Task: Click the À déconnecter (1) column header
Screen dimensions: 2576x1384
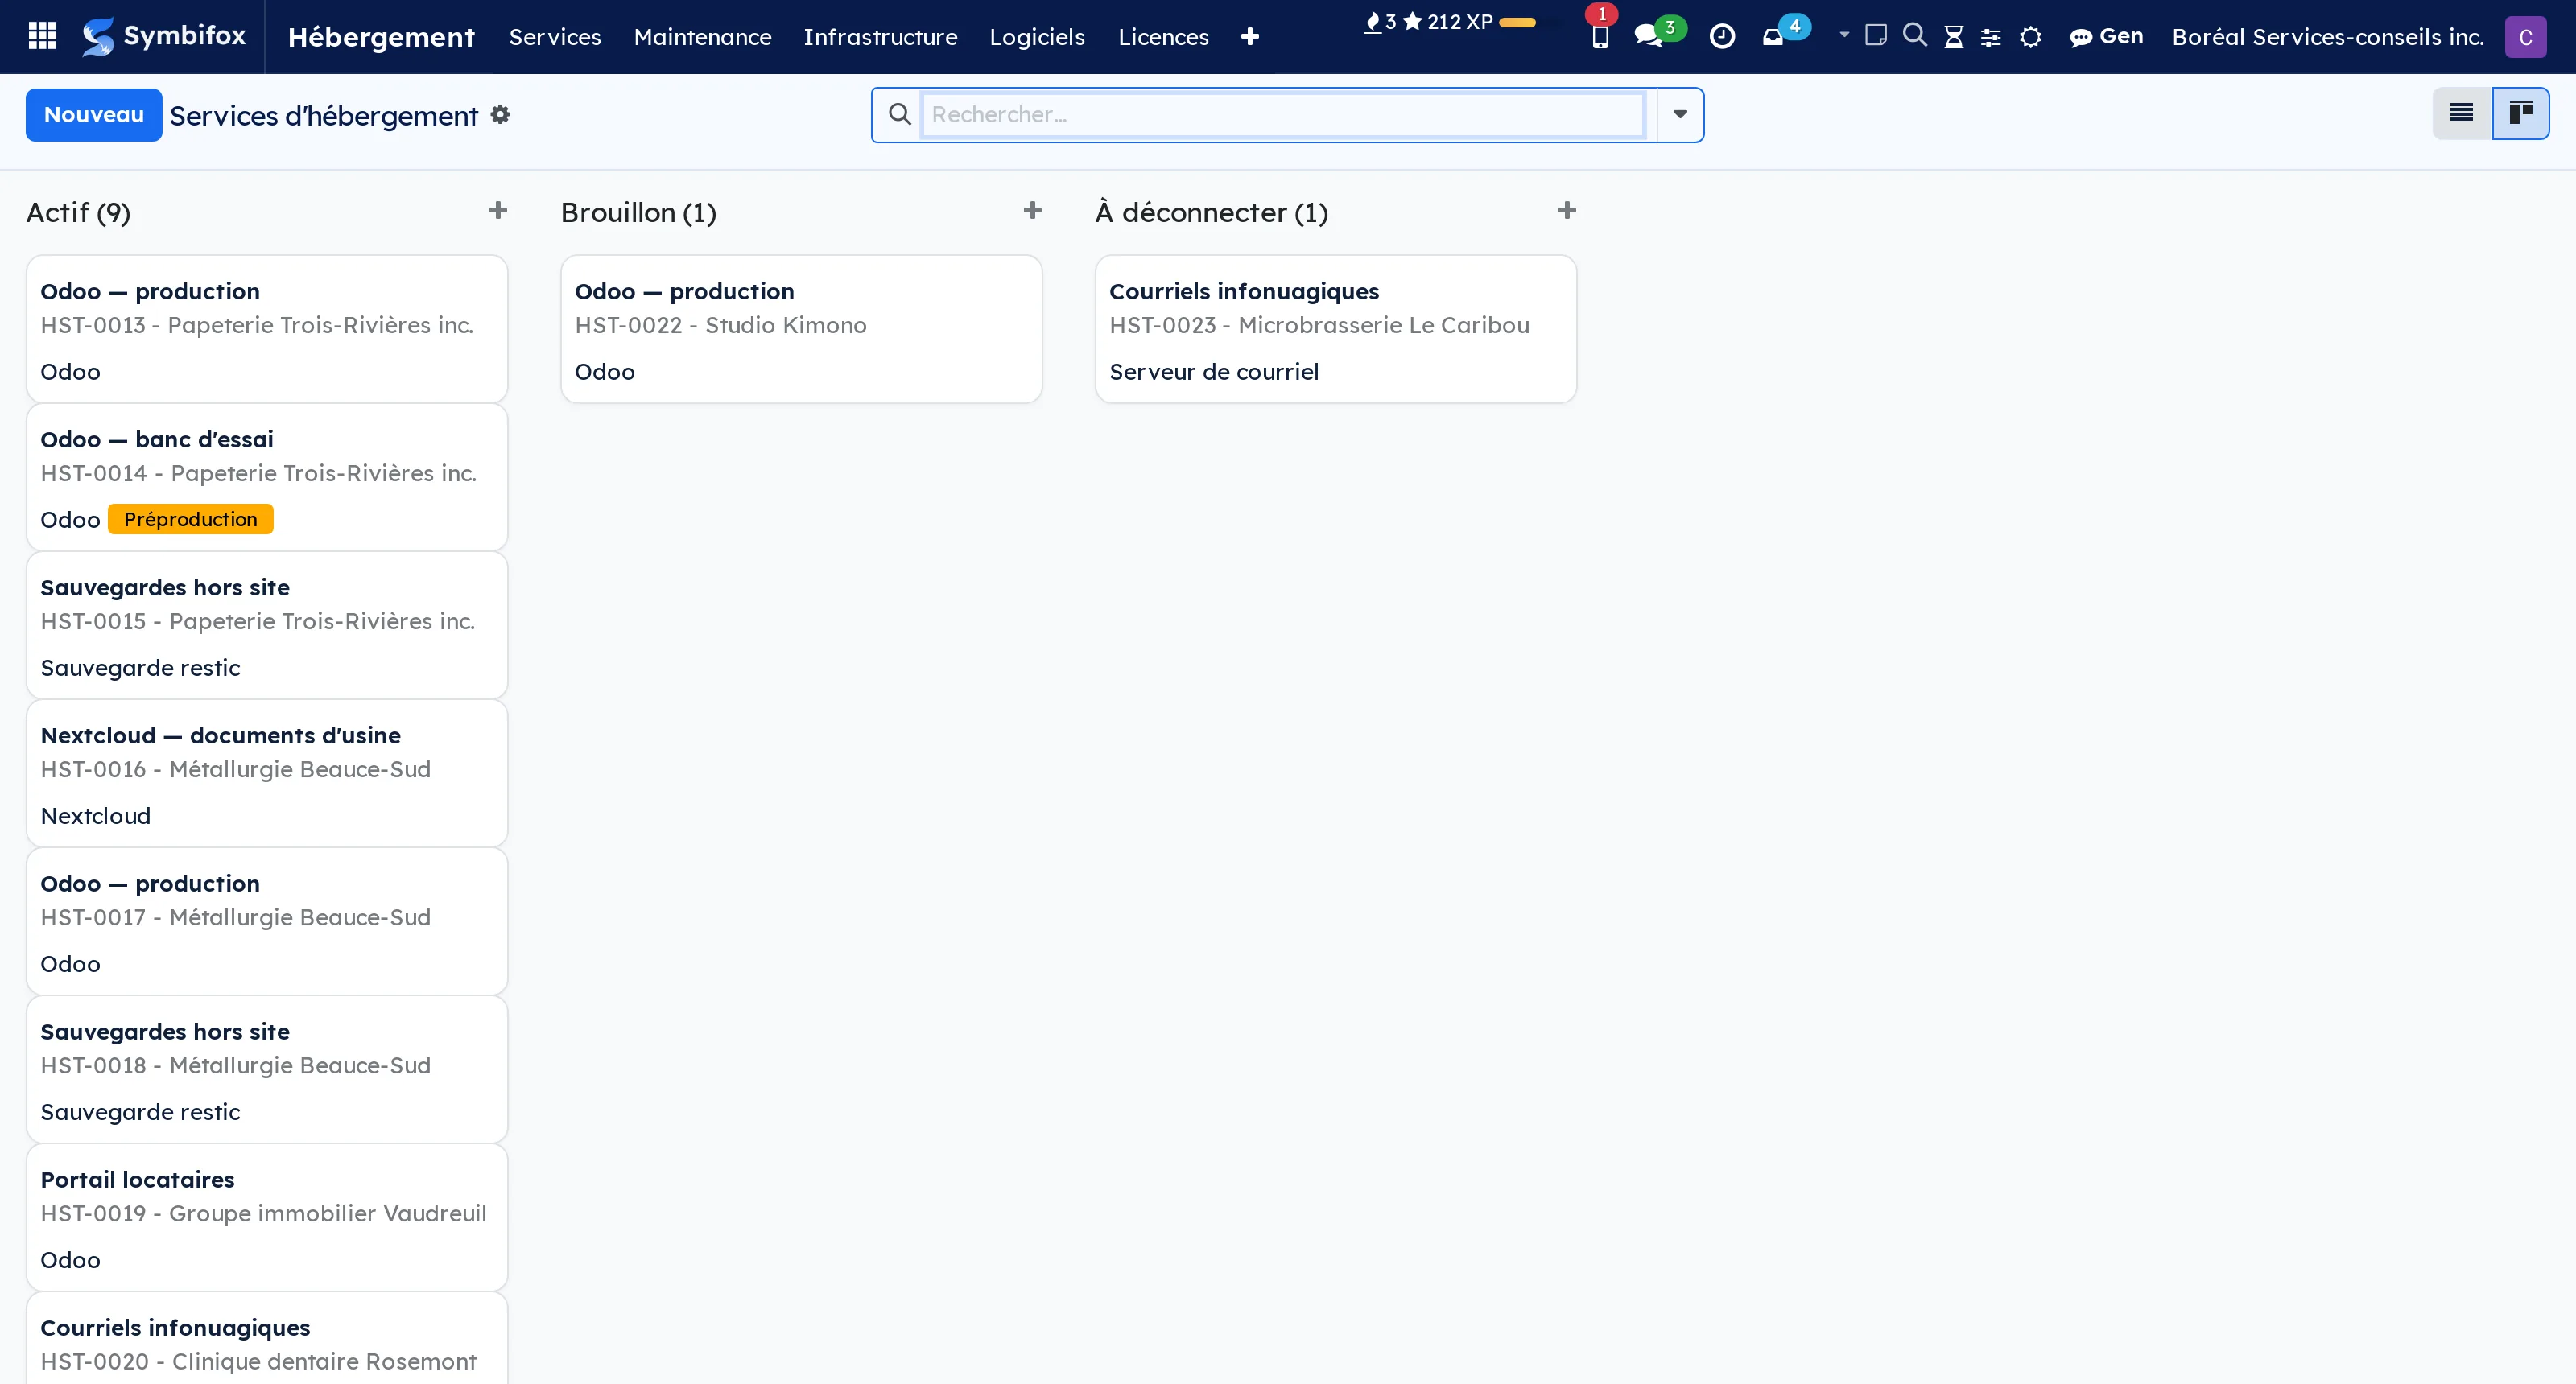Action: 1212,213
